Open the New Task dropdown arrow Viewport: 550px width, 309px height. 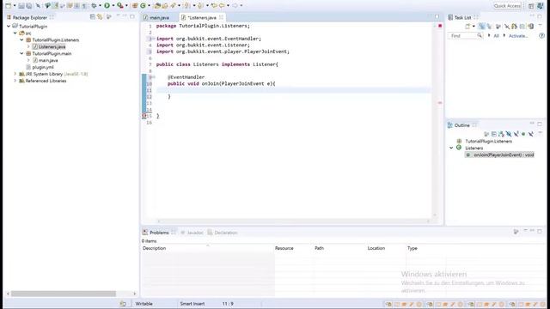474,27
